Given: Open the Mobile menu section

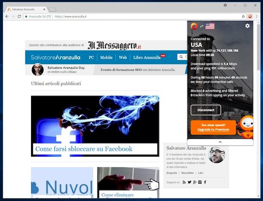Looking at the screenshot, I should coord(106,57).
